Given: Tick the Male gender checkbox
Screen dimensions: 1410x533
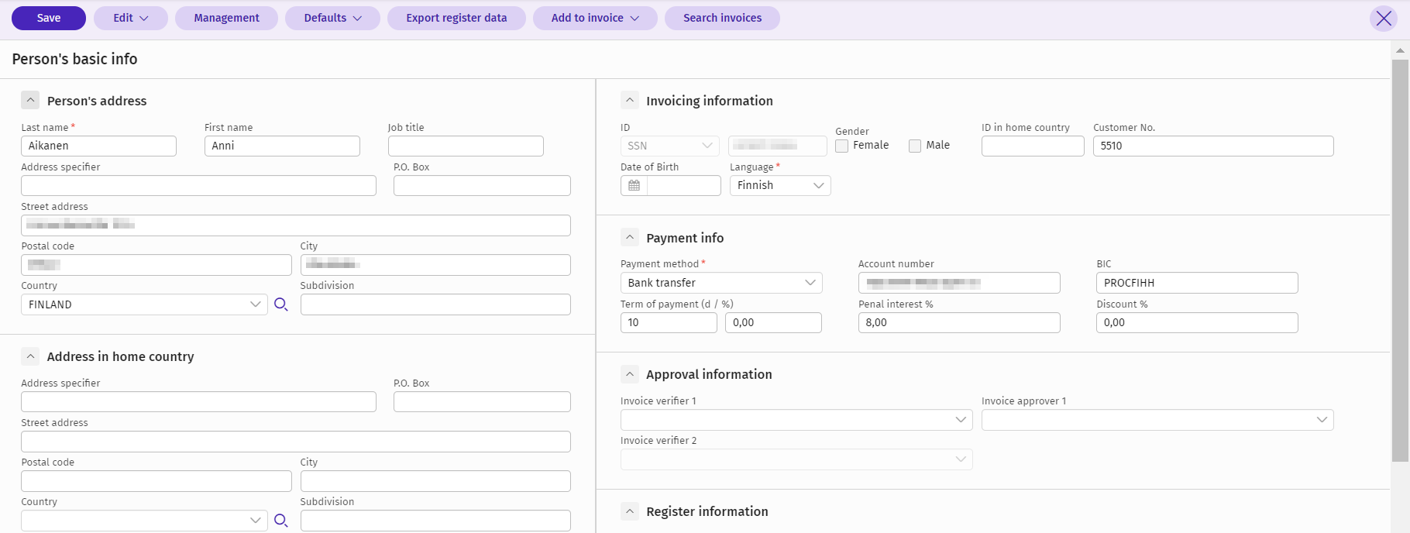Looking at the screenshot, I should [x=915, y=146].
